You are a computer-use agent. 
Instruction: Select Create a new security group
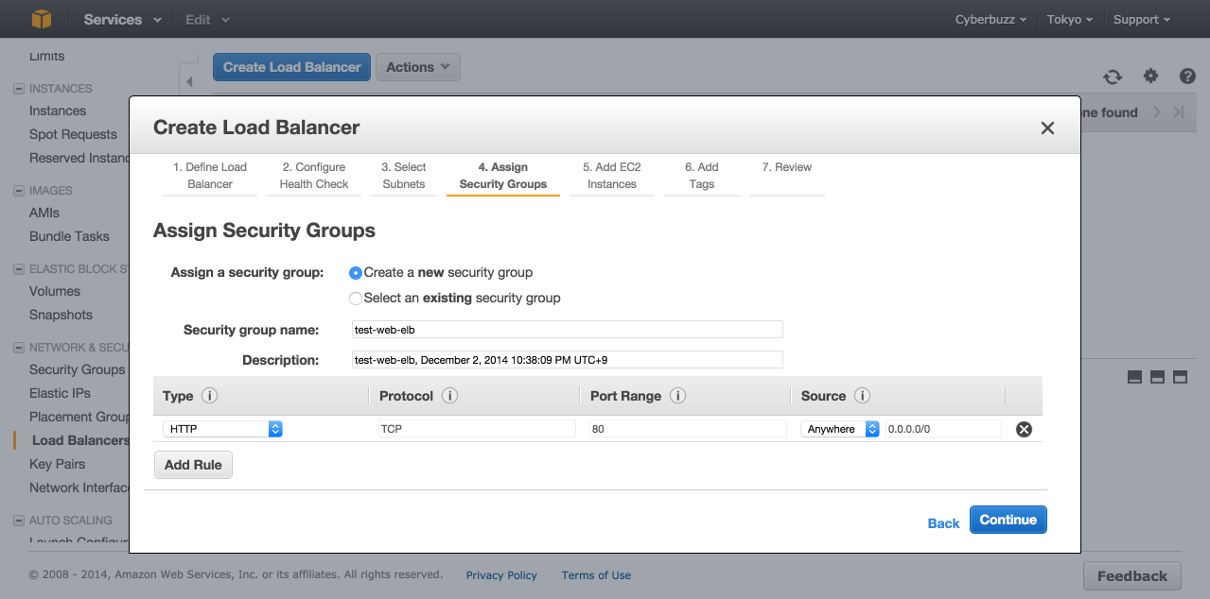point(356,273)
